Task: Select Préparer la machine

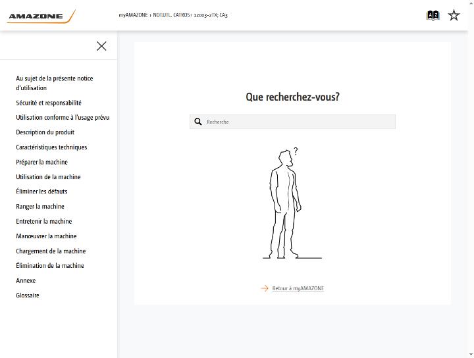Action: coord(41,162)
